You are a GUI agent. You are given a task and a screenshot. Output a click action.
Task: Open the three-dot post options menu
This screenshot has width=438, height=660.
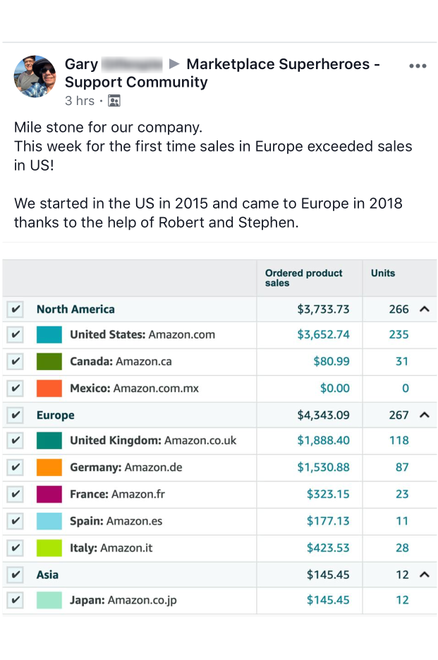point(418,66)
